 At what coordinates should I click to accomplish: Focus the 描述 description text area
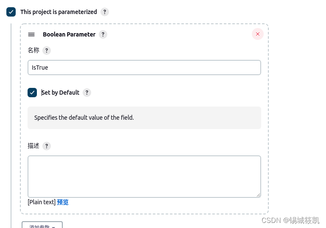[x=144, y=177]
